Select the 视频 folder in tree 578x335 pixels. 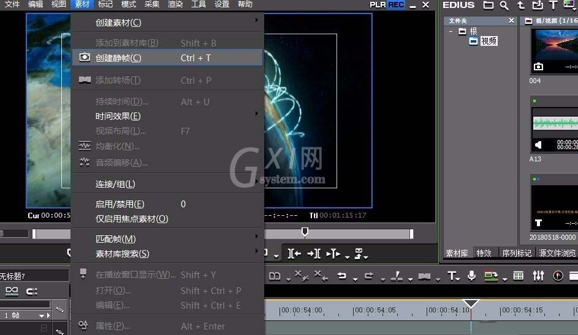(489, 41)
